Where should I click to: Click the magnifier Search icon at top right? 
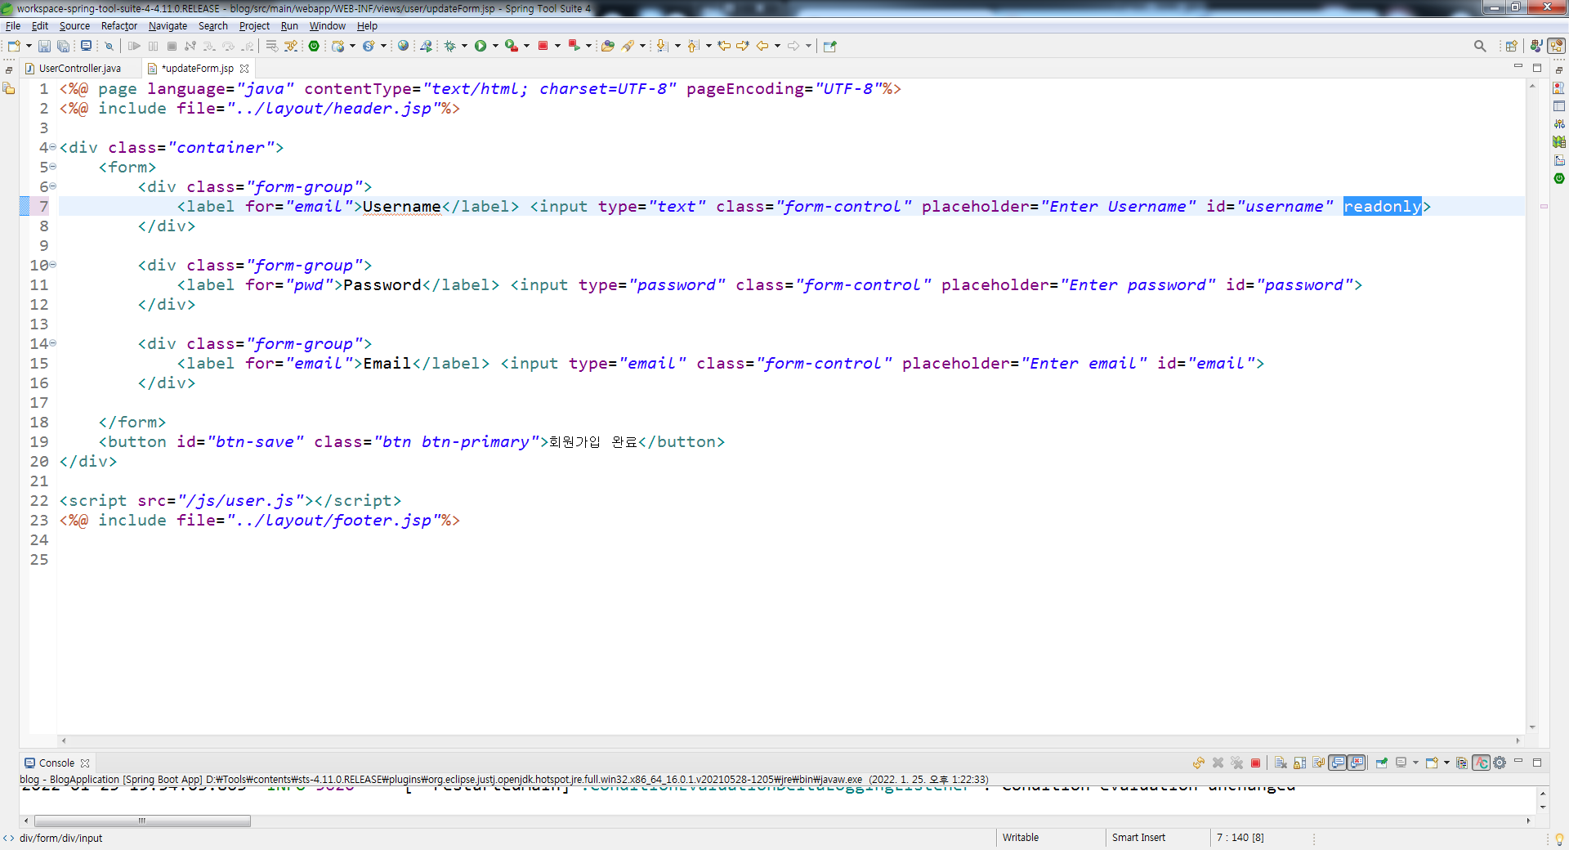(1480, 46)
